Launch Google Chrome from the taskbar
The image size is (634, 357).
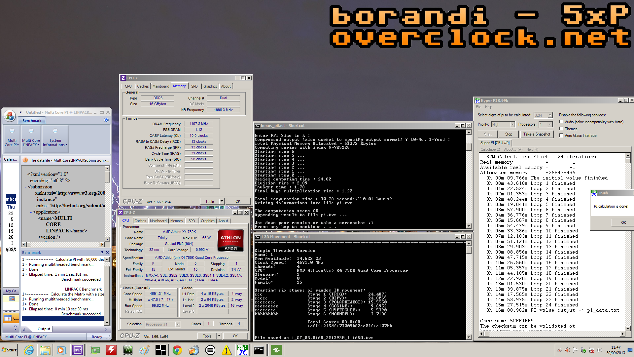(x=177, y=350)
